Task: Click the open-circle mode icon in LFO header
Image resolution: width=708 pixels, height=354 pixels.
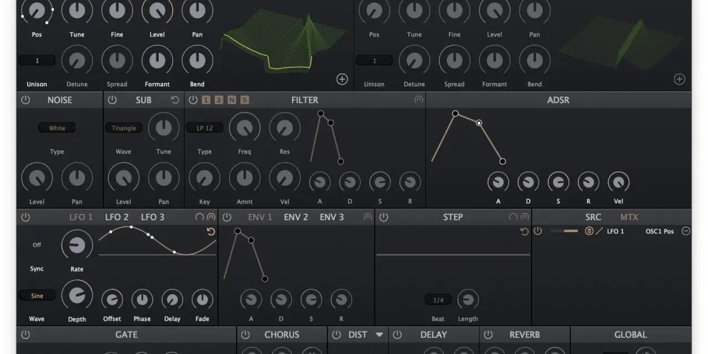Action: (200, 217)
